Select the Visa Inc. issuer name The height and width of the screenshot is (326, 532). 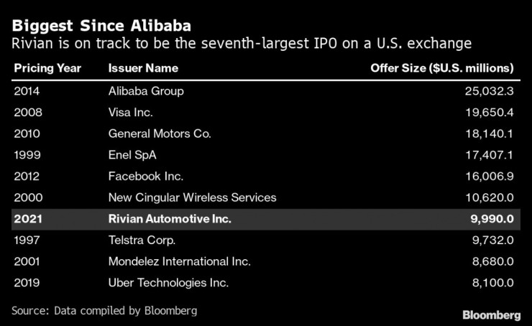pyautogui.click(x=131, y=113)
